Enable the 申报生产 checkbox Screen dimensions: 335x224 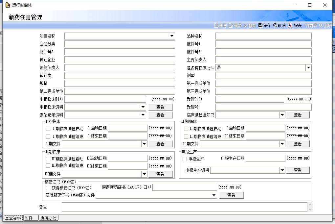click(185, 159)
